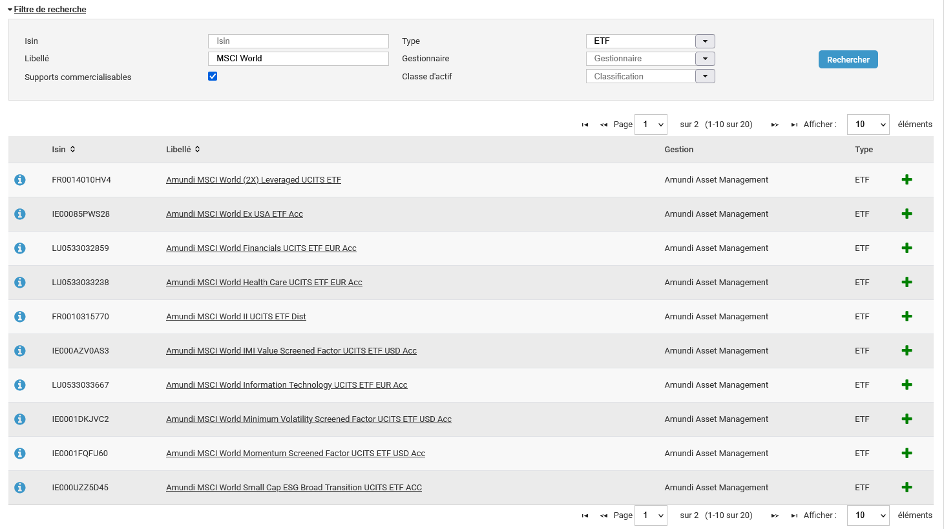944x529 pixels.
Task: Open bottom Page number selector
Action: click(x=651, y=515)
